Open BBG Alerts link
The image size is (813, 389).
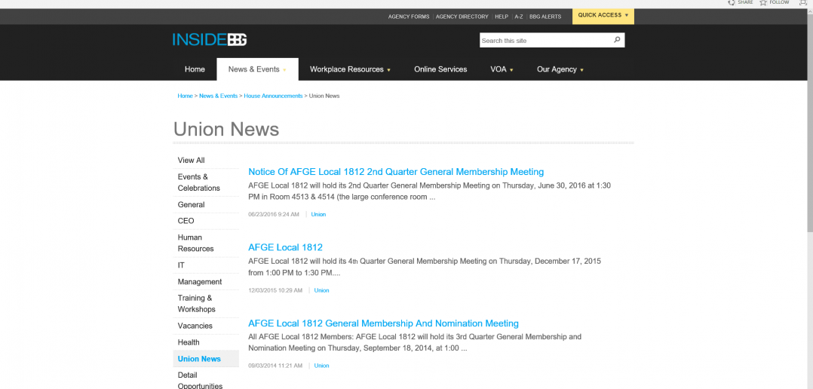click(x=545, y=17)
